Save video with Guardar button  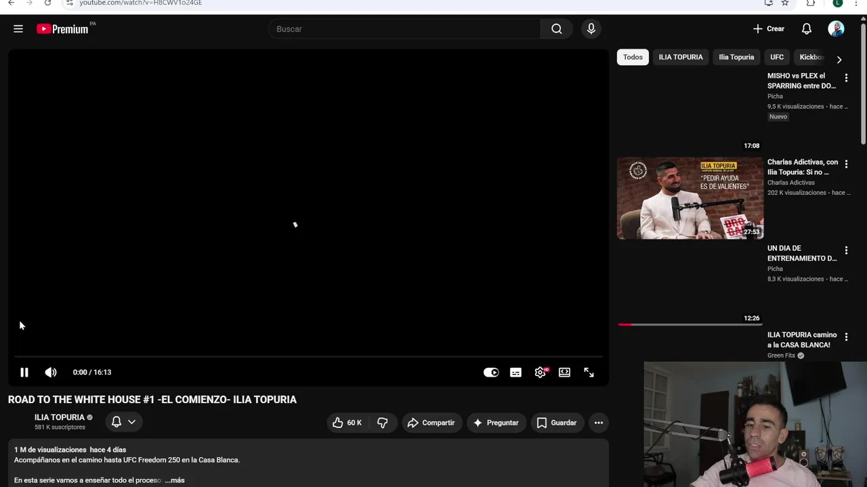click(557, 423)
